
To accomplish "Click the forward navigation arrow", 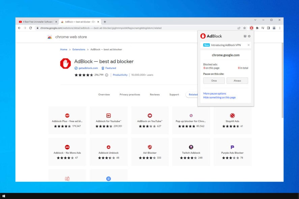I will click(x=25, y=28).
